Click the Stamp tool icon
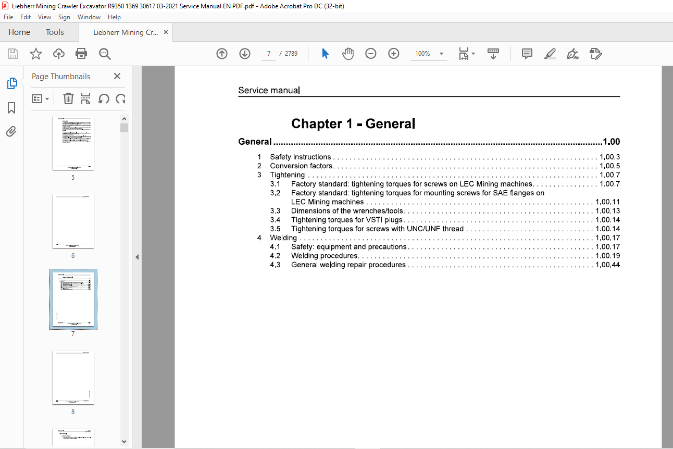 tap(596, 54)
